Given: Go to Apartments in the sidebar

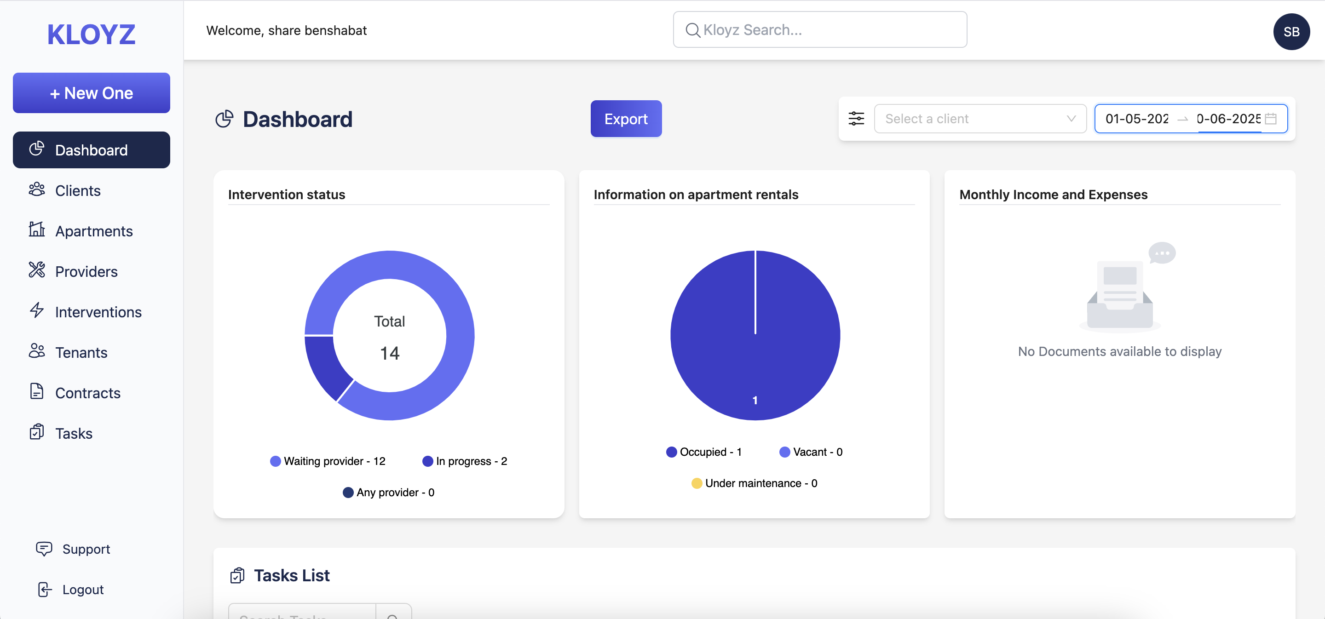Looking at the screenshot, I should [93, 231].
